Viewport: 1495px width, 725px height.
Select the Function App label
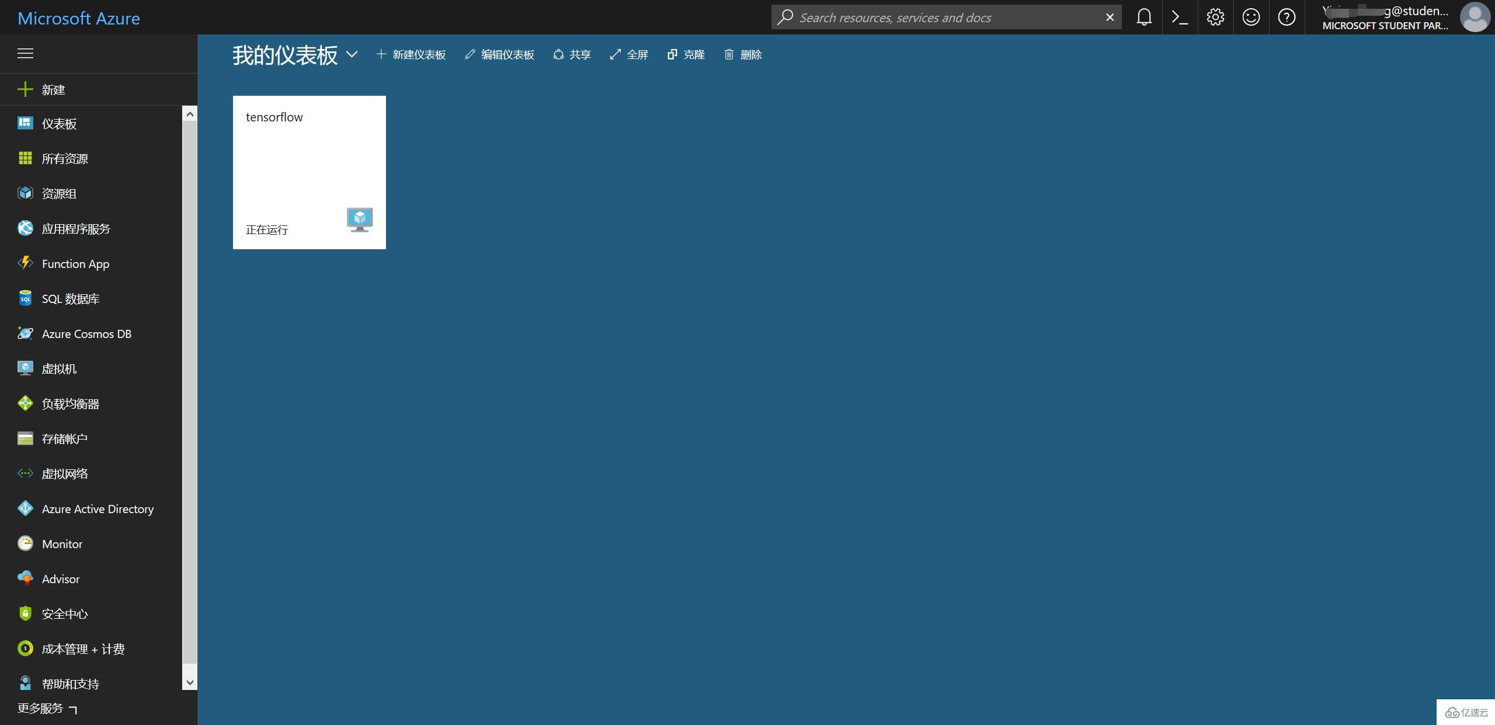coord(75,264)
